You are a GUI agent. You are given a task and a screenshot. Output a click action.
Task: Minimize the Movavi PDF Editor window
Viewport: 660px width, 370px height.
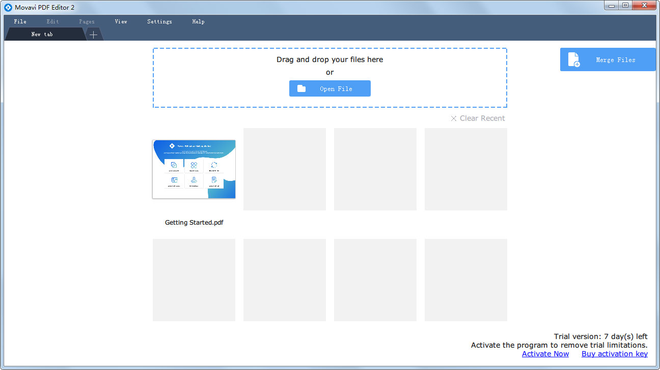(x=612, y=5)
